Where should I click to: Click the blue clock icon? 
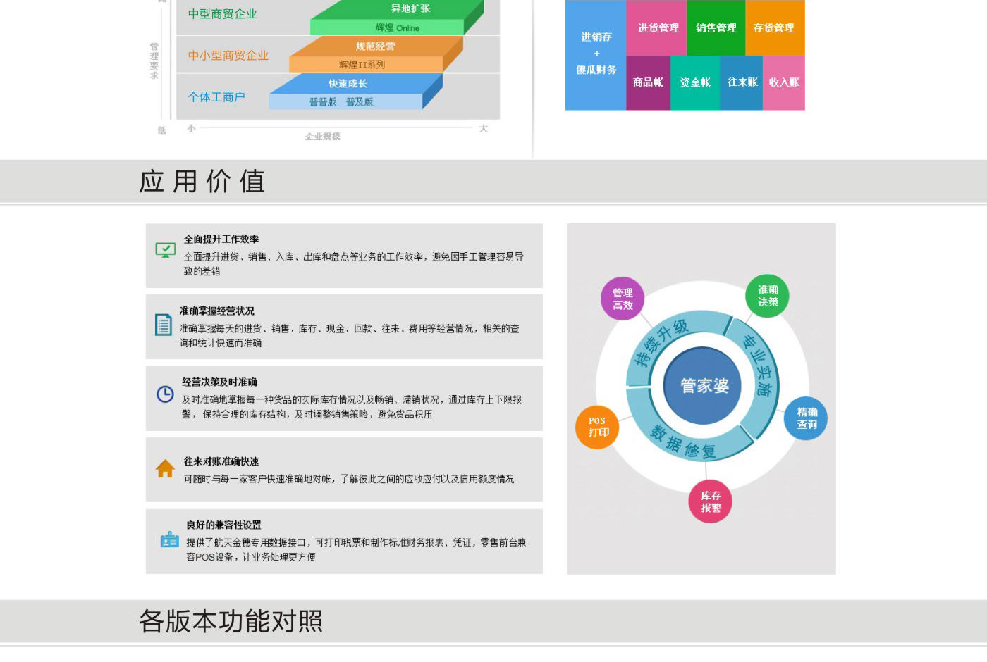(165, 394)
